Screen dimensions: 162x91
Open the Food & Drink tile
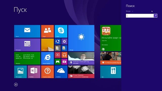click(x=111, y=72)
